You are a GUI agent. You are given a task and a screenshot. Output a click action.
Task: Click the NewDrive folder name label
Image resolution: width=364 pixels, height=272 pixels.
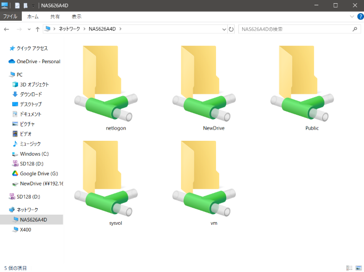[x=214, y=128]
